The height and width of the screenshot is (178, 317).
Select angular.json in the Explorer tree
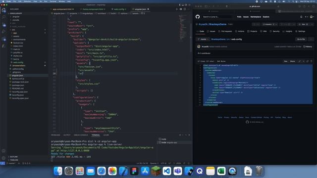[x=17, y=76]
